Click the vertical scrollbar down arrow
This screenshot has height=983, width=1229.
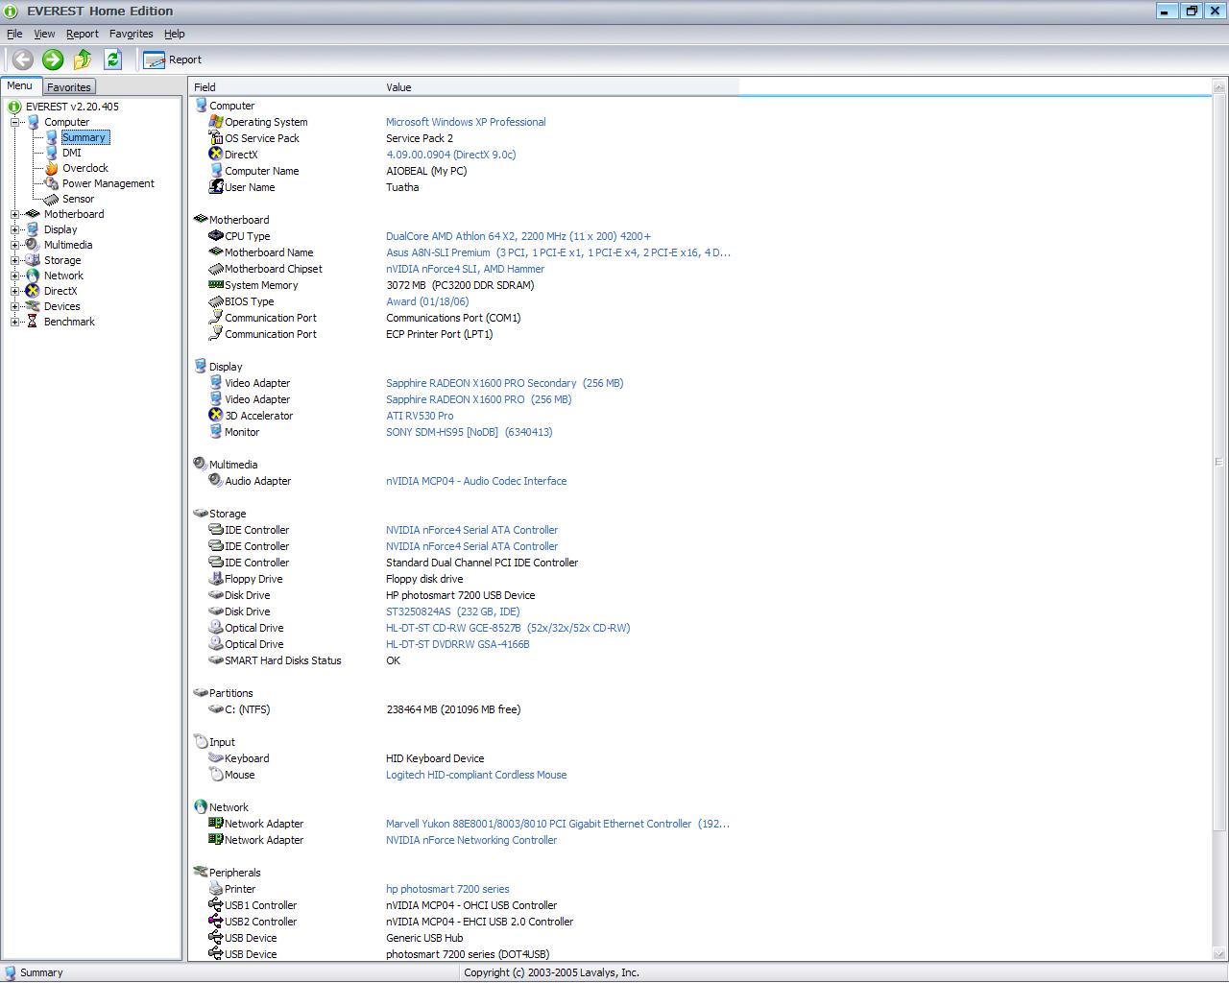click(1220, 954)
